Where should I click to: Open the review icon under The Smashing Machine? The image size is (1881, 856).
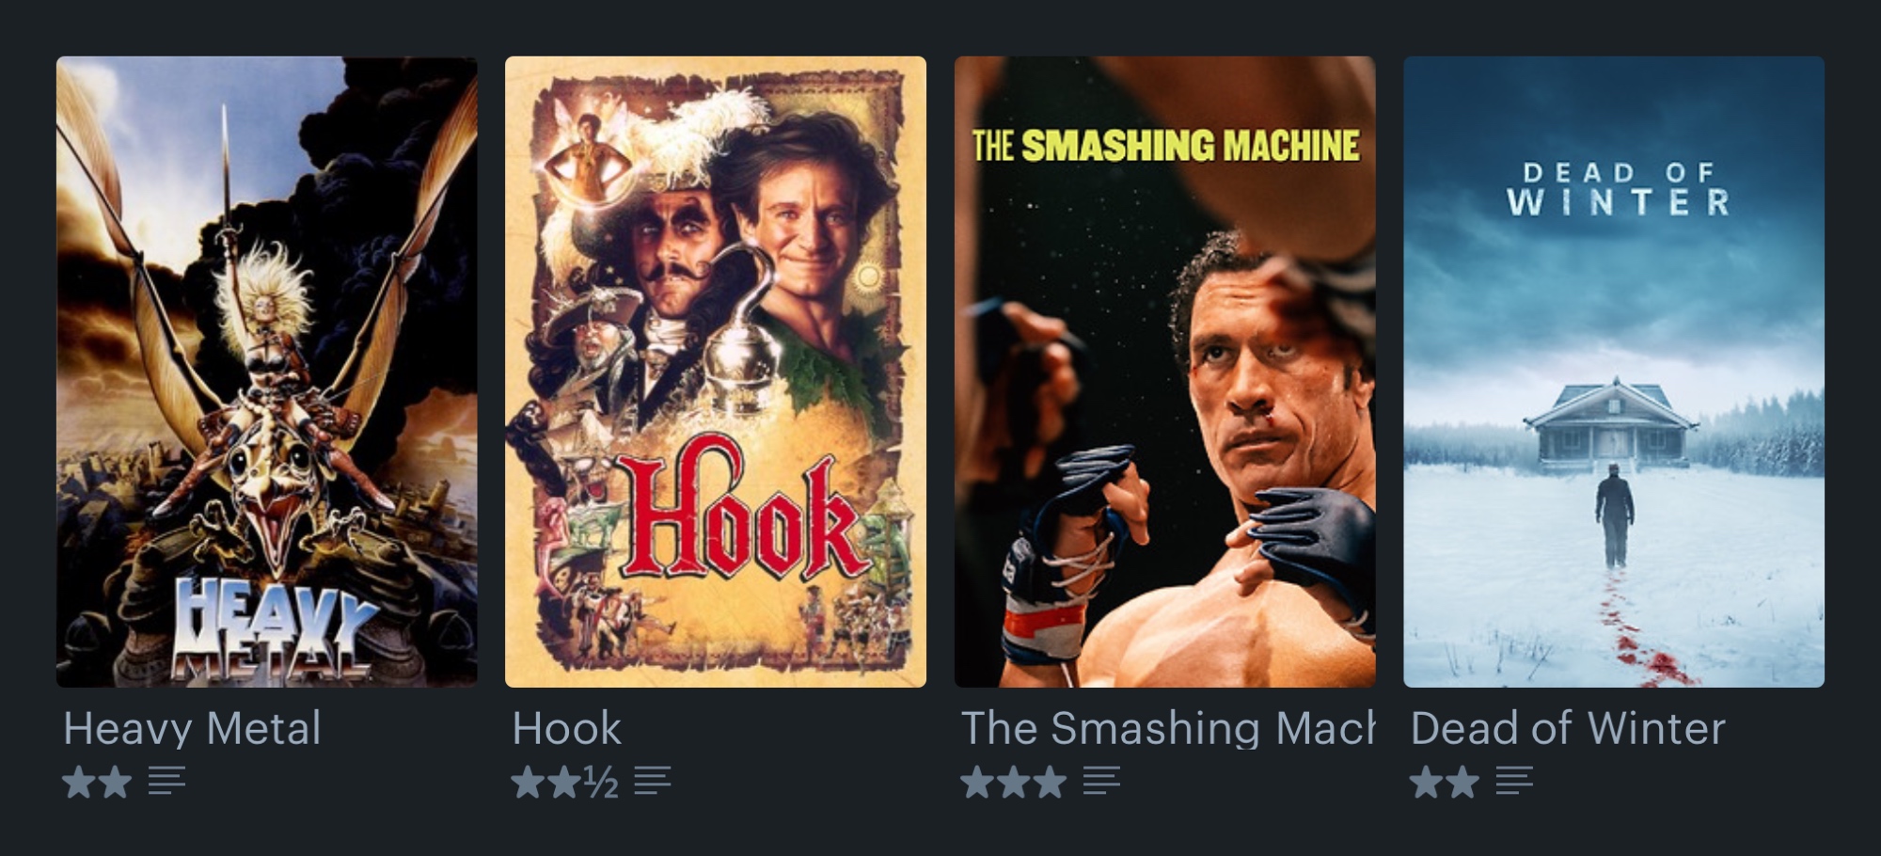[1101, 781]
